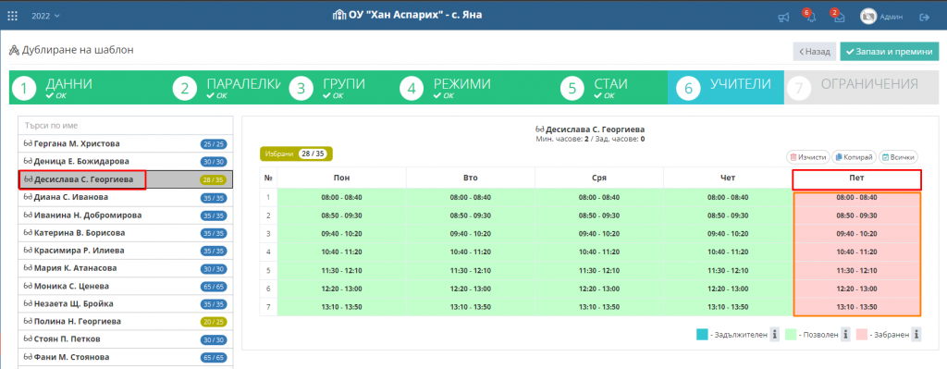Click the Пон column header

pos(341,178)
